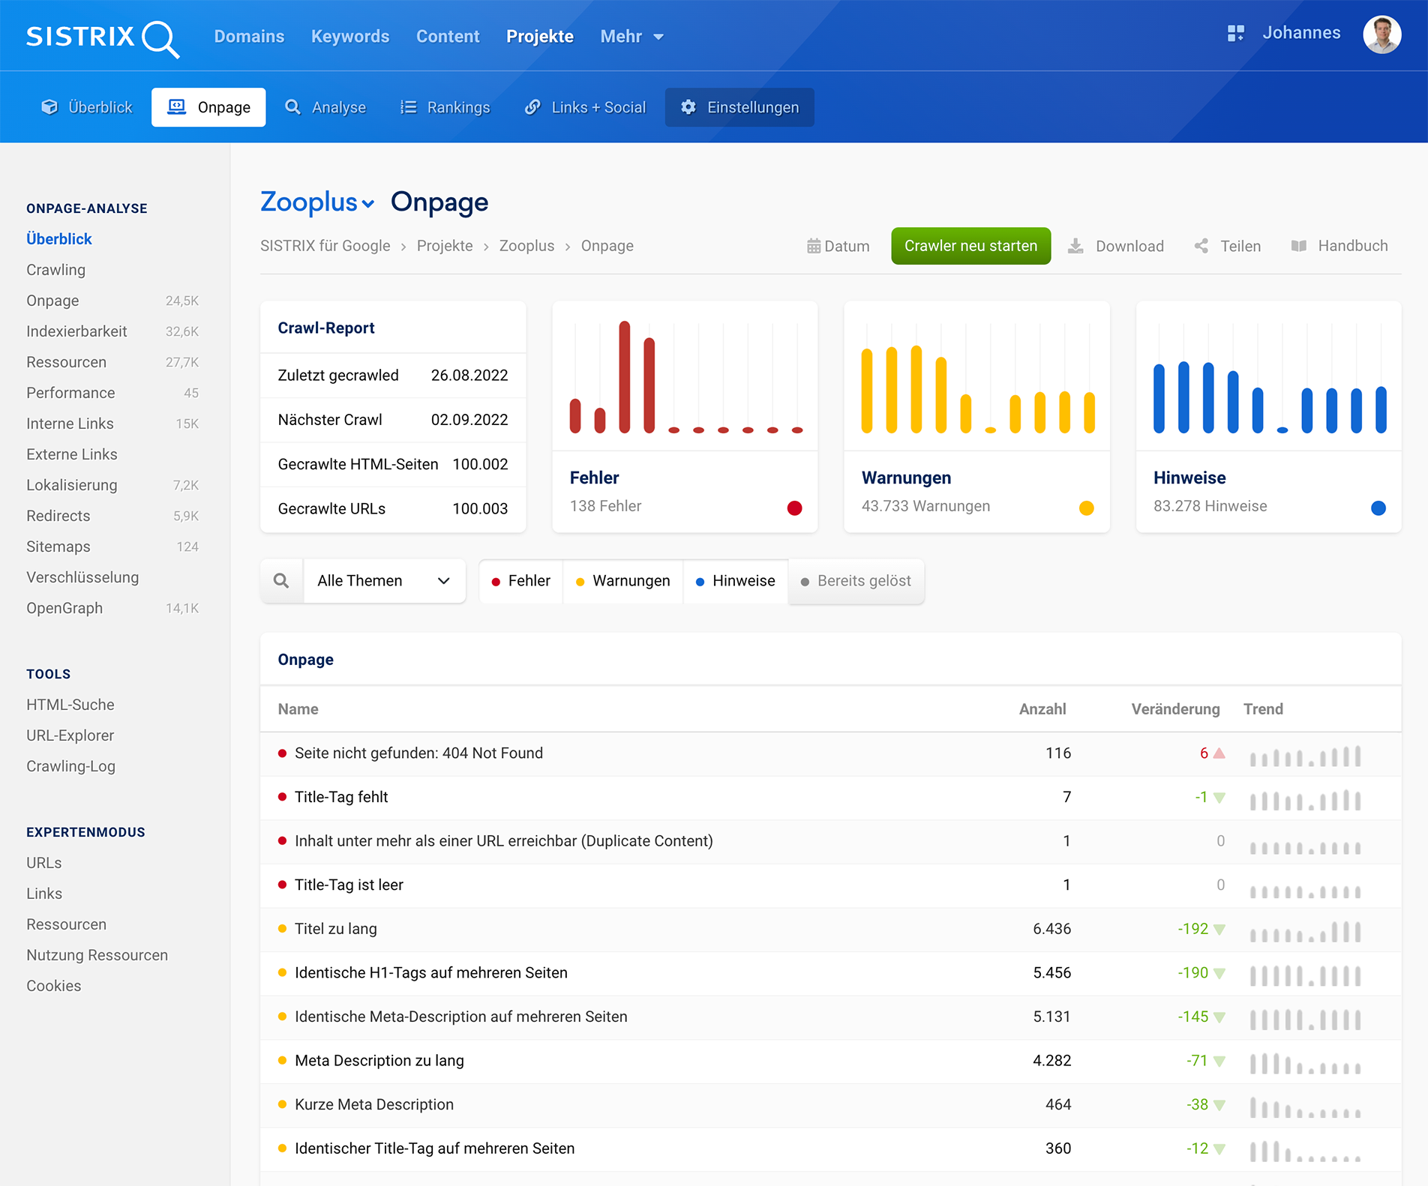Toggle the Bereits gelöst filter
Screen dimensions: 1428x1186
pos(856,581)
